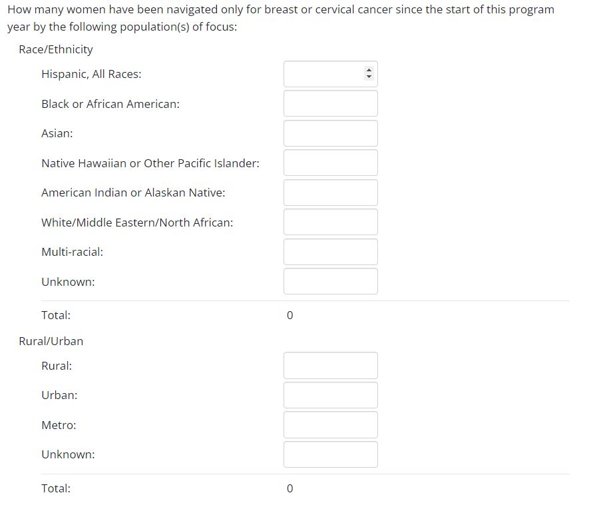607x509 pixels.
Task: Increment the Hispanic, All Races spinner up arrow
Action: point(369,71)
